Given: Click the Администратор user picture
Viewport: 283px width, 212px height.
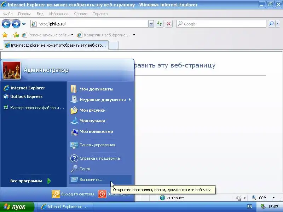Looking at the screenshot, I should [x=12, y=70].
